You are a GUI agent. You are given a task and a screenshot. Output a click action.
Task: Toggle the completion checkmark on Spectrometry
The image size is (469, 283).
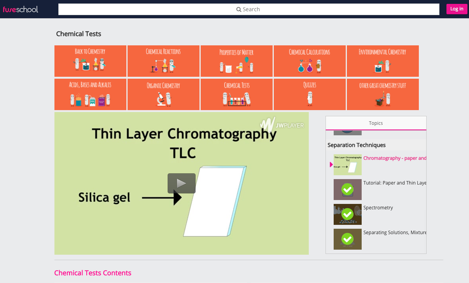coord(347,214)
